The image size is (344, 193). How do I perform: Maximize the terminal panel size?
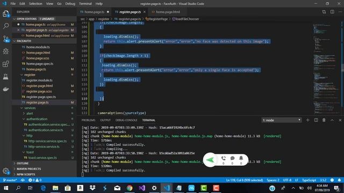[x=332, y=120]
